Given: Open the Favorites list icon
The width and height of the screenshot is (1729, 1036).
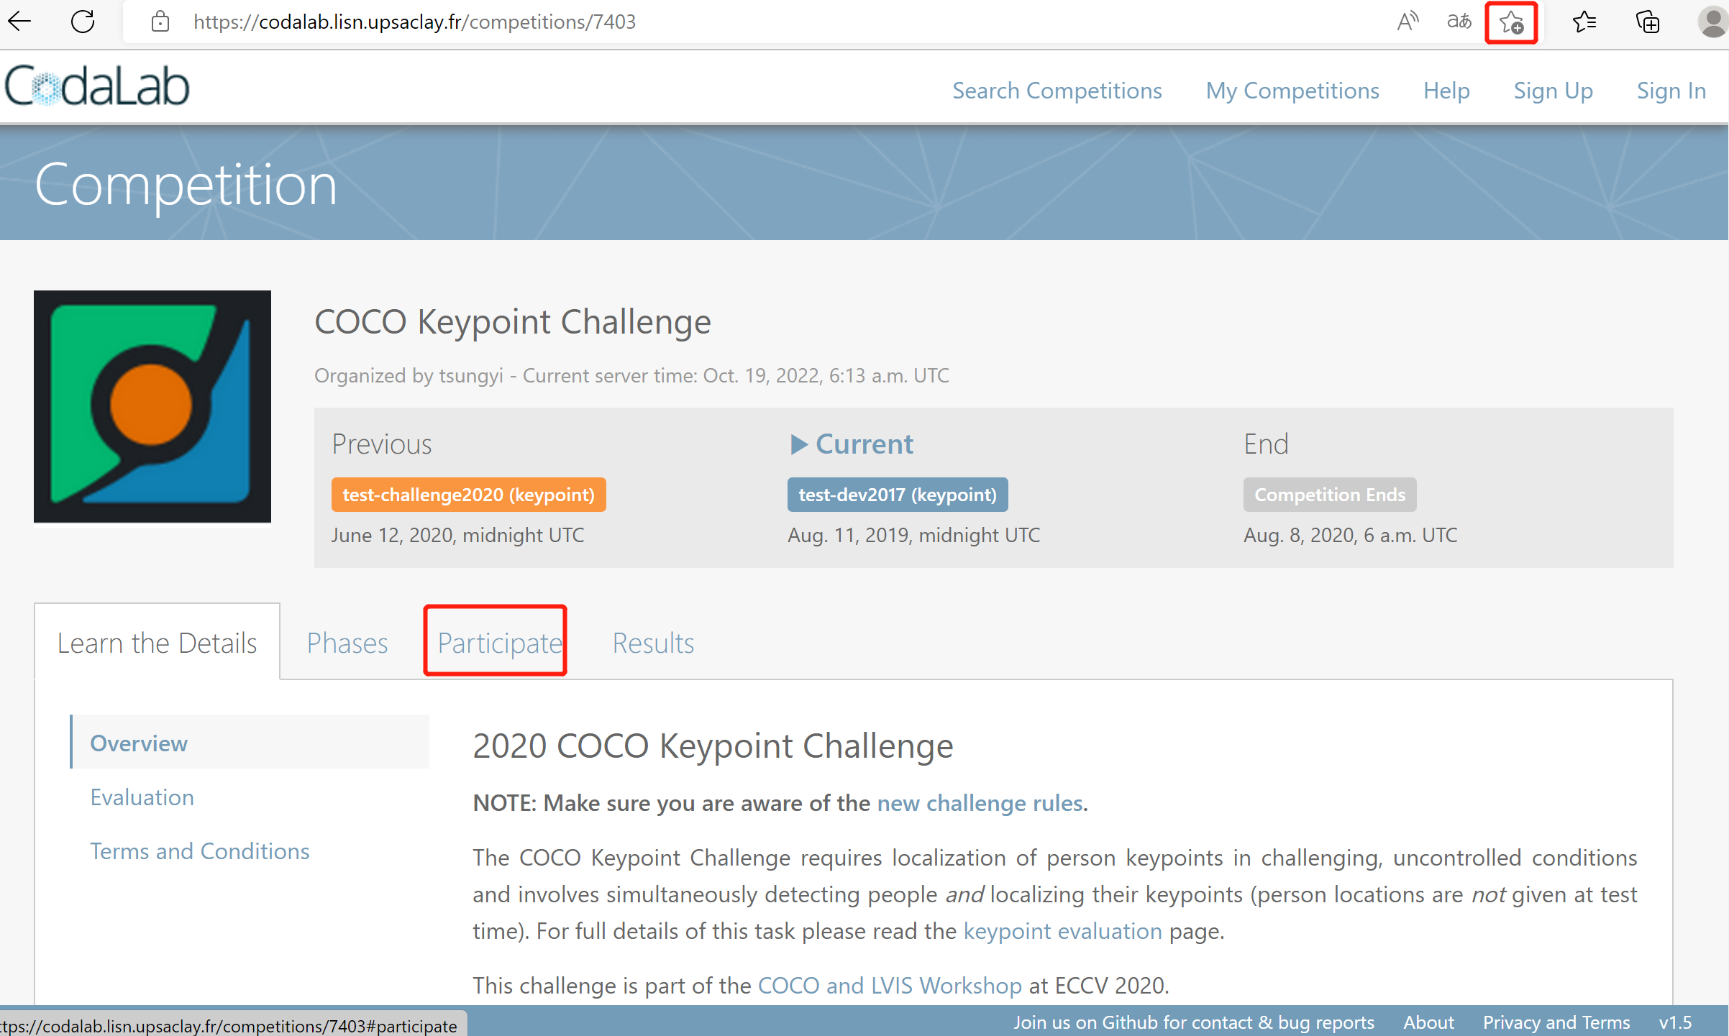Looking at the screenshot, I should click(x=1584, y=22).
